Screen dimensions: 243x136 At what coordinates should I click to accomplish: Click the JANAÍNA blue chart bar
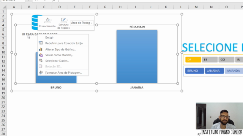137,57
